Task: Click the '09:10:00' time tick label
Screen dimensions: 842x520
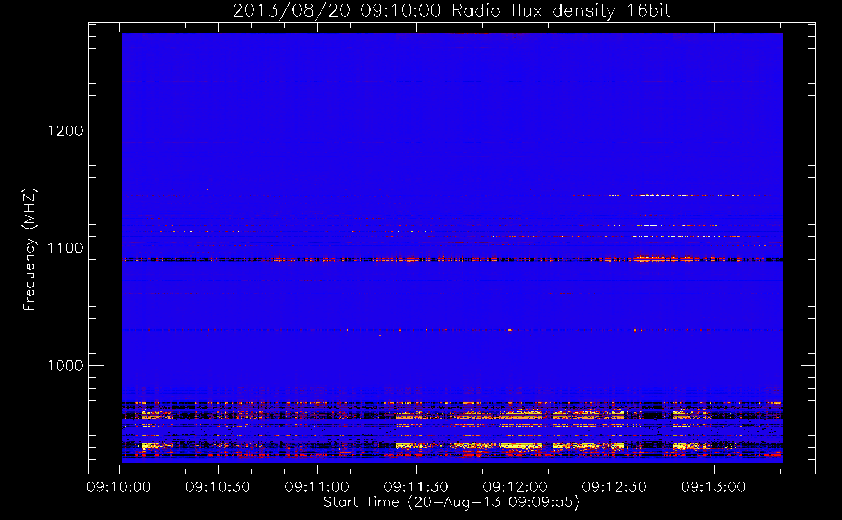Action: (x=119, y=487)
